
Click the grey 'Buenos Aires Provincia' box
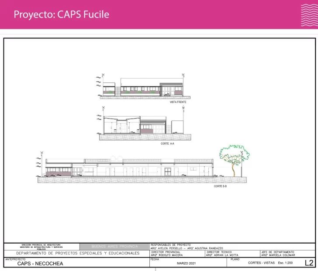[x=114, y=247]
